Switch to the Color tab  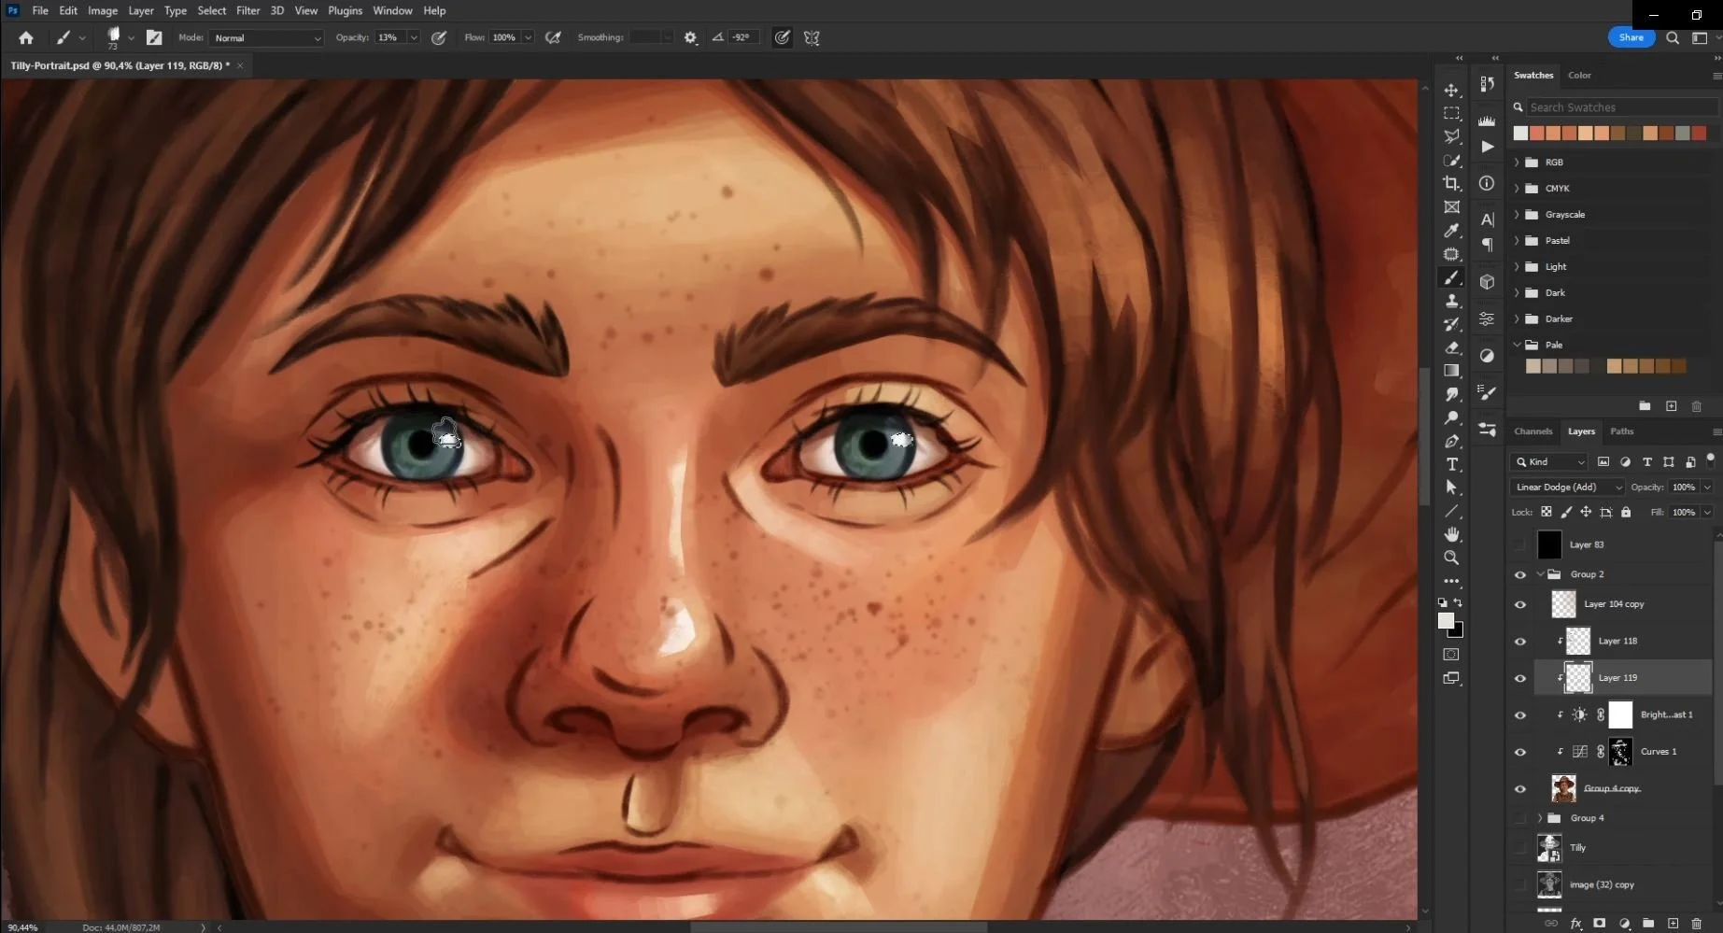(1579, 75)
